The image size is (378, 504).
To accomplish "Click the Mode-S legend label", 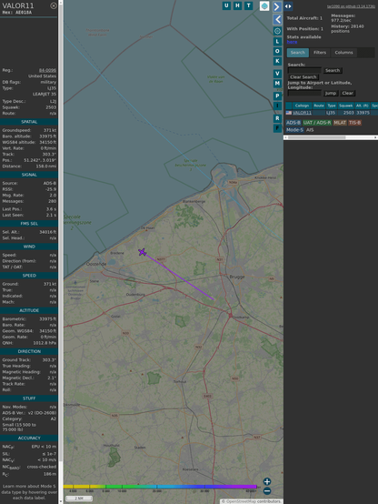I will point(294,130).
